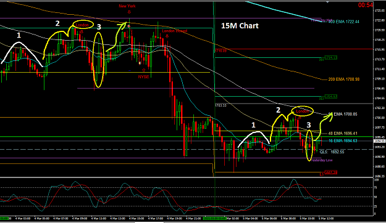
Task: Click the 1711.40 price axis value
Action: point(379,69)
